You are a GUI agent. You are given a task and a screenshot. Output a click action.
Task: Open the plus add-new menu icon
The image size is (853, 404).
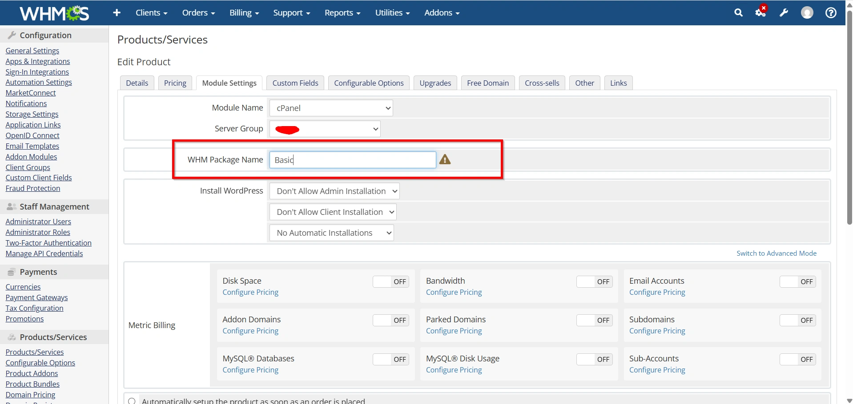[117, 13]
